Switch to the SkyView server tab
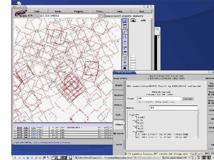Screen dimensions: 214x160 click(x=118, y=95)
